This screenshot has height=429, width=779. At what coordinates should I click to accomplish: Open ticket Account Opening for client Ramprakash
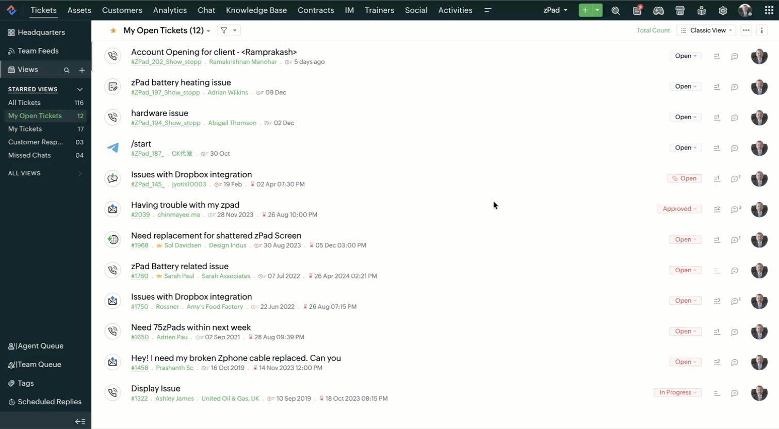[214, 52]
